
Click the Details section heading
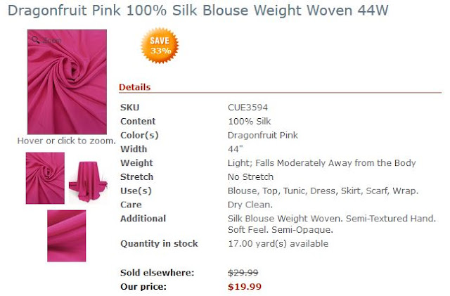(134, 87)
